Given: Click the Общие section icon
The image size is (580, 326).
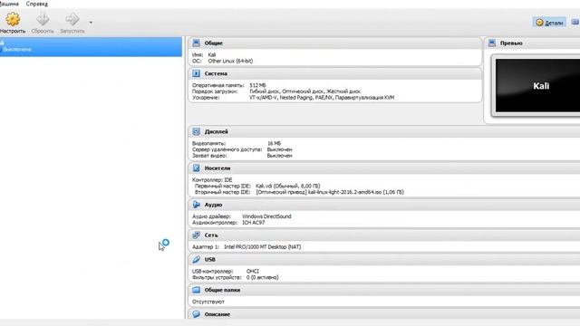Looking at the screenshot, I should pyautogui.click(x=196, y=43).
